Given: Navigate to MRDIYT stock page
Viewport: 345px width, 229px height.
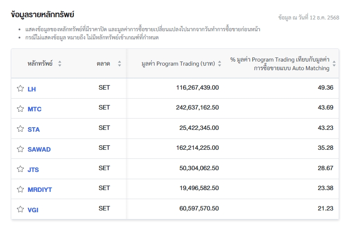Looking at the screenshot, I should tap(40, 190).
